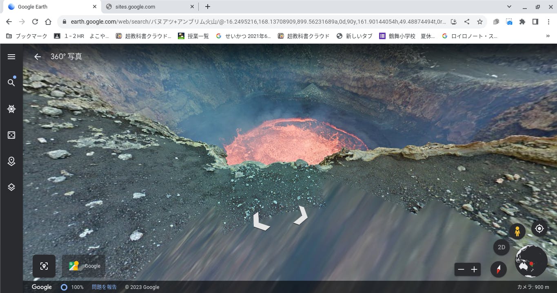Screen dimensions: 557x293
Task: Go back from 360° 写真 view
Action: tap(38, 57)
